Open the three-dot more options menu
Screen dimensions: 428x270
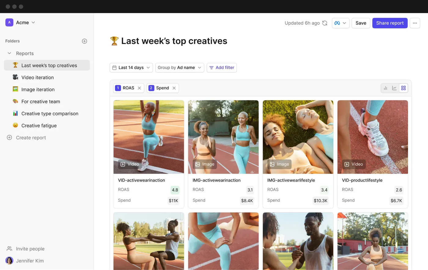coord(415,23)
